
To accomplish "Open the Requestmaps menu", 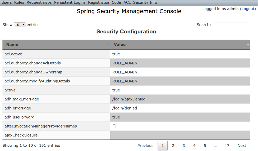I will tap(39, 2).
